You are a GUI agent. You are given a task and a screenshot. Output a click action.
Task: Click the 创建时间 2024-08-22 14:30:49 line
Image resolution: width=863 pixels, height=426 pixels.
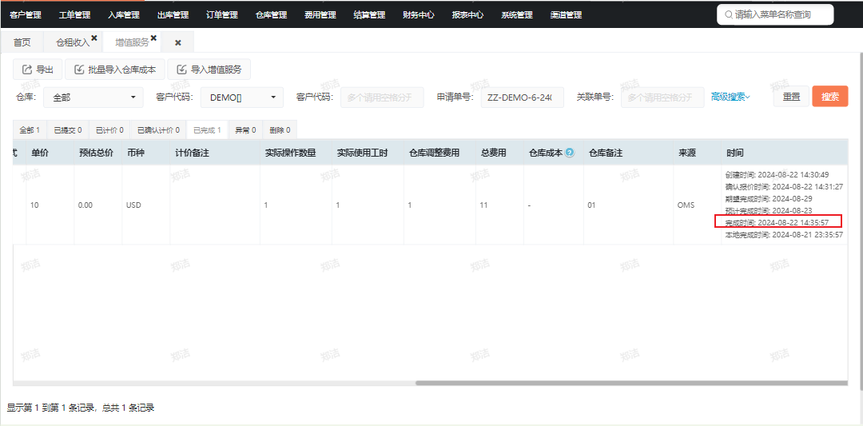pos(777,174)
